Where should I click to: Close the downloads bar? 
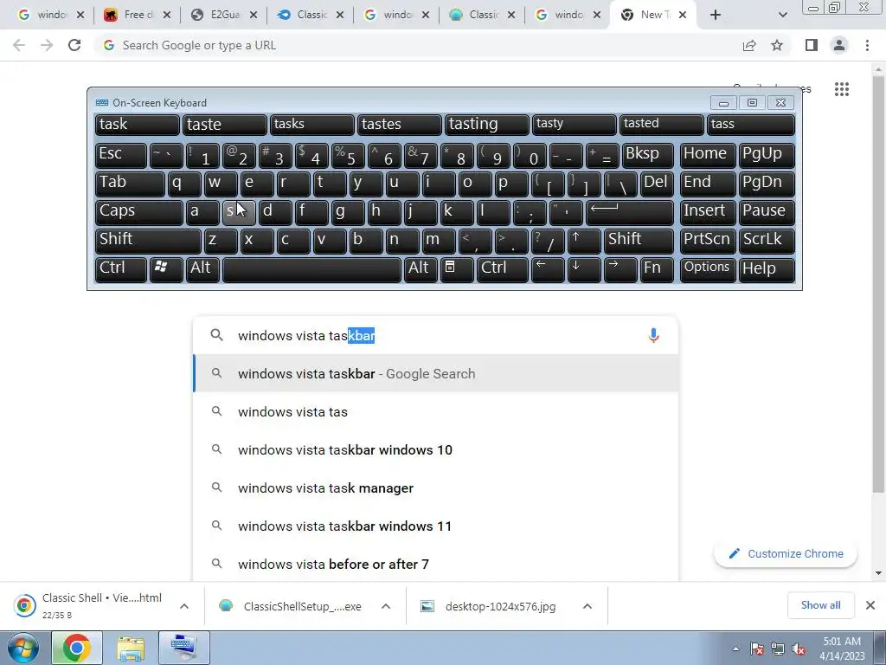pyautogui.click(x=870, y=605)
